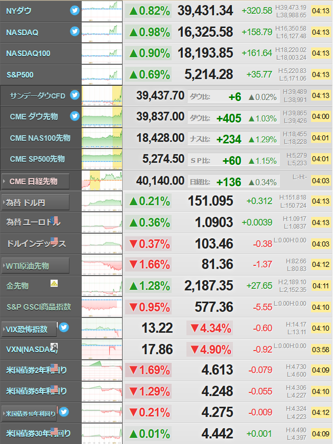Image resolution: width=333 pixels, height=444 pixels.
Task: Open 金先物 mini chart thumbnail
Action: coord(102,286)
